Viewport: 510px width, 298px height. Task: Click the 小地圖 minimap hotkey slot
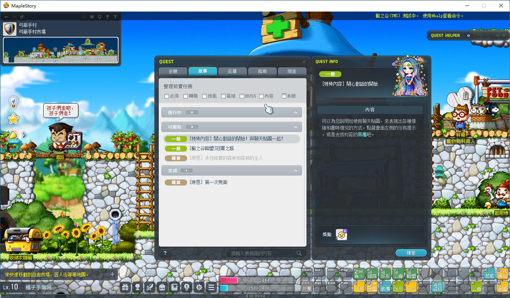pos(503,286)
